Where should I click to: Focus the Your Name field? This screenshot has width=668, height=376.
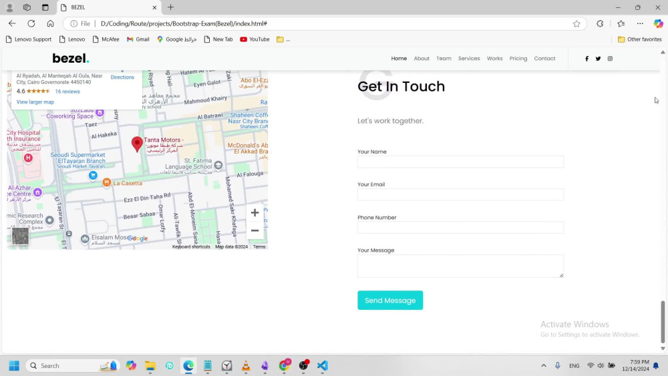[460, 162]
